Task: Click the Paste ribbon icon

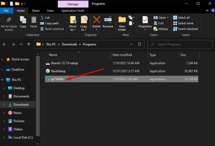Action: pos(34,20)
